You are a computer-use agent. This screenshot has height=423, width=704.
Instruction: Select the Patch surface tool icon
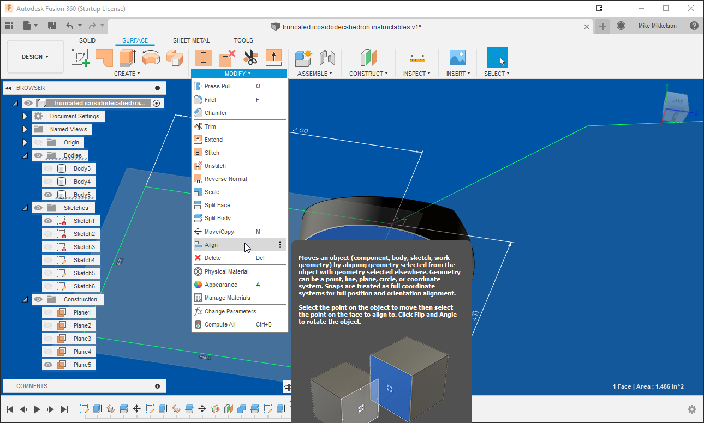click(104, 57)
